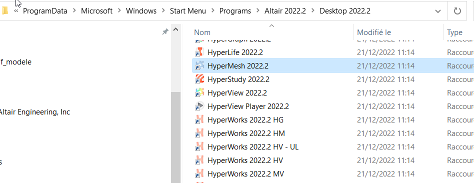Open the address bar history dropdown
This screenshot has width=474, height=183.
(437, 11)
